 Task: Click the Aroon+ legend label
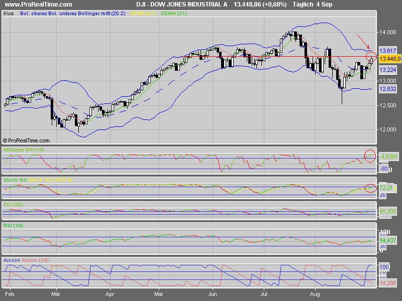tap(12, 260)
